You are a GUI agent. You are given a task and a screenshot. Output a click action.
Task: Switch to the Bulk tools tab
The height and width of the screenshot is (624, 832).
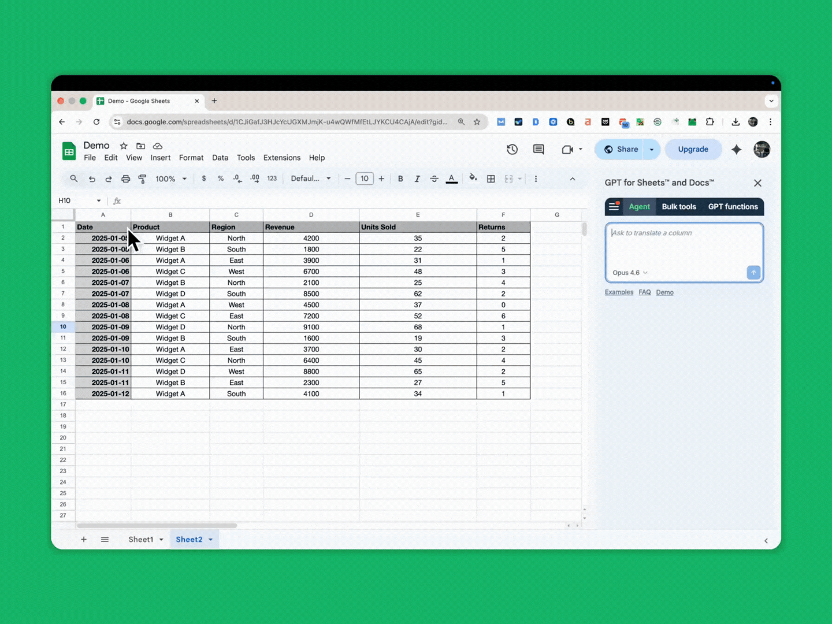click(679, 206)
